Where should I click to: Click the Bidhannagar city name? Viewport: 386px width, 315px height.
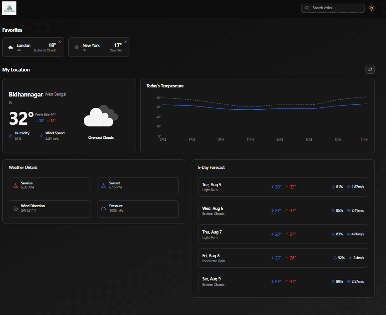[x=25, y=94]
